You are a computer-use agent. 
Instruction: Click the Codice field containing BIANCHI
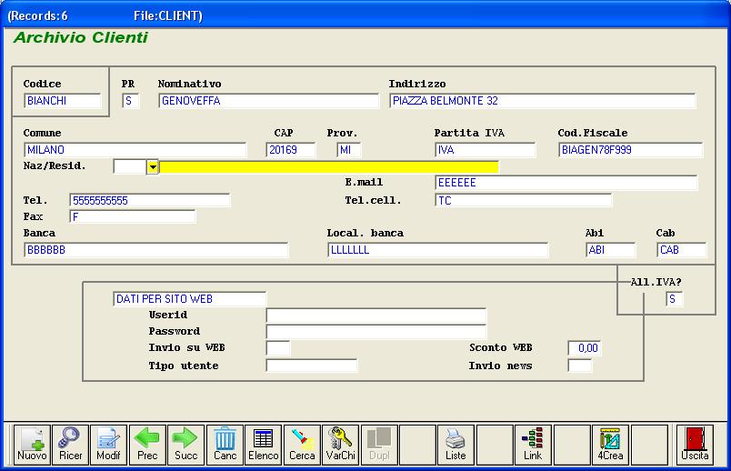click(x=63, y=101)
